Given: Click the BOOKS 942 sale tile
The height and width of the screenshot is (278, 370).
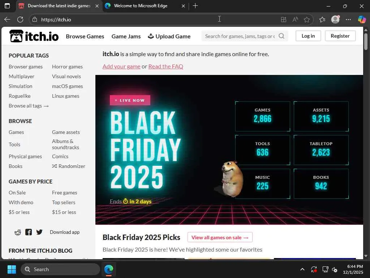Looking at the screenshot, I should point(321,184).
